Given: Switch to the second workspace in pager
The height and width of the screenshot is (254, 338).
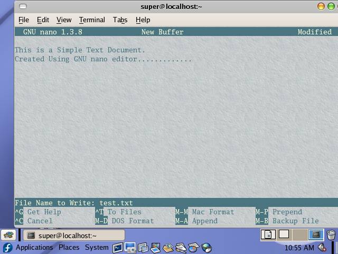Looking at the screenshot, I should click(x=284, y=234).
